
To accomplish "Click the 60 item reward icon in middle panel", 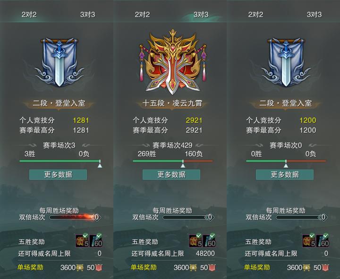I will coord(210,240).
